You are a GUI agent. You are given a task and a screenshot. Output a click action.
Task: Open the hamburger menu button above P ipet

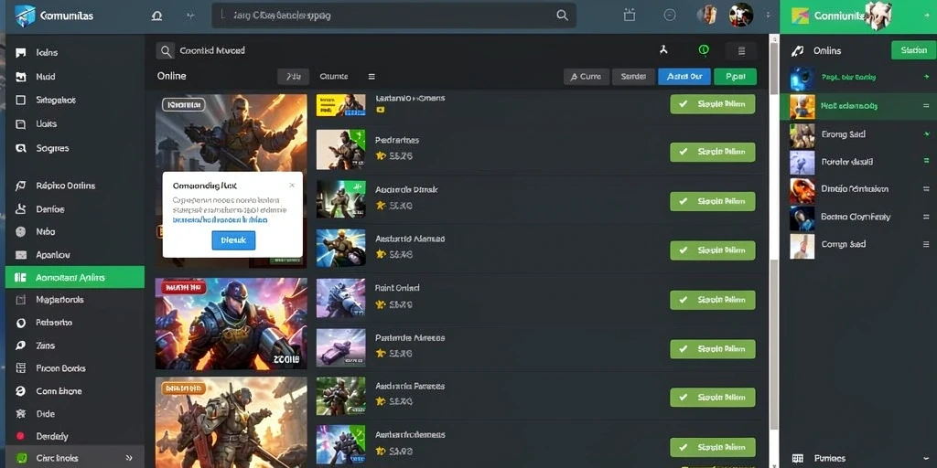[741, 51]
